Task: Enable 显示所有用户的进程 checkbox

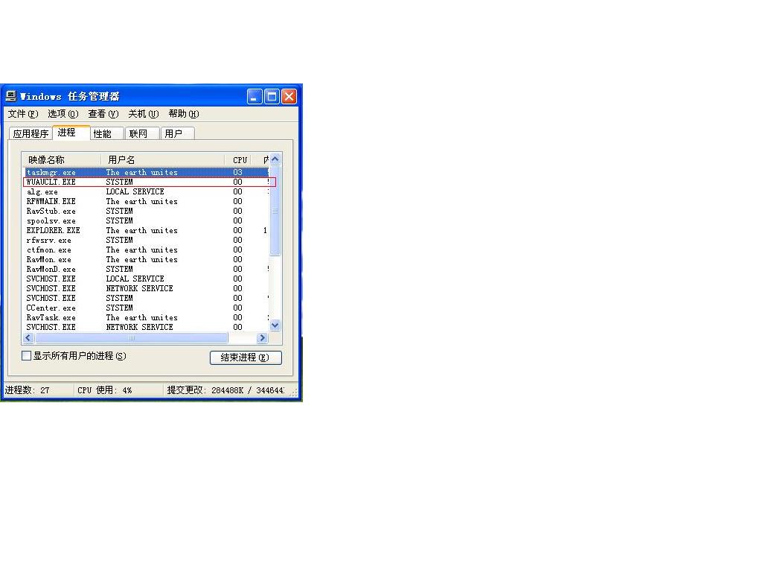Action: [x=27, y=356]
